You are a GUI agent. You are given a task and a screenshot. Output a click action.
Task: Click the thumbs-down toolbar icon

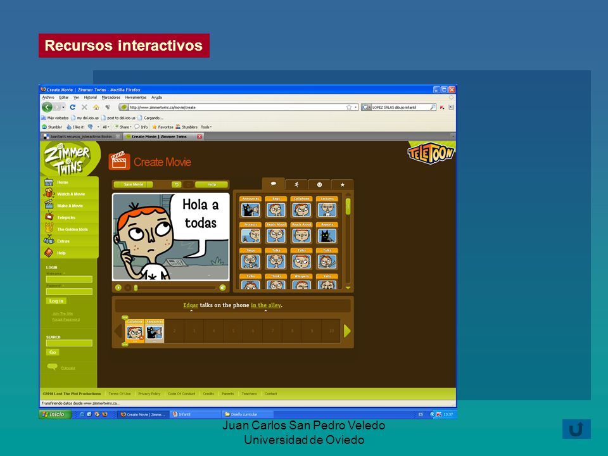pyautogui.click(x=91, y=127)
